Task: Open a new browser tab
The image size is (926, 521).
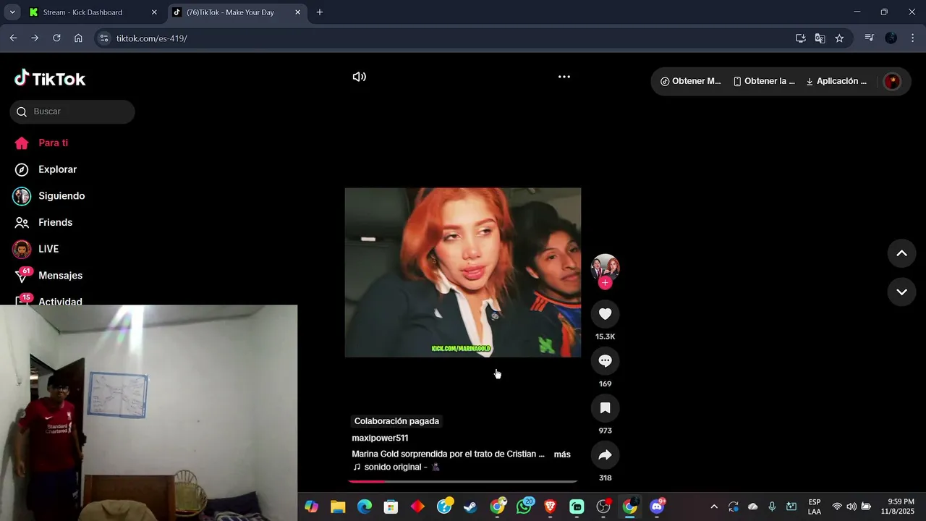Action: (x=320, y=12)
